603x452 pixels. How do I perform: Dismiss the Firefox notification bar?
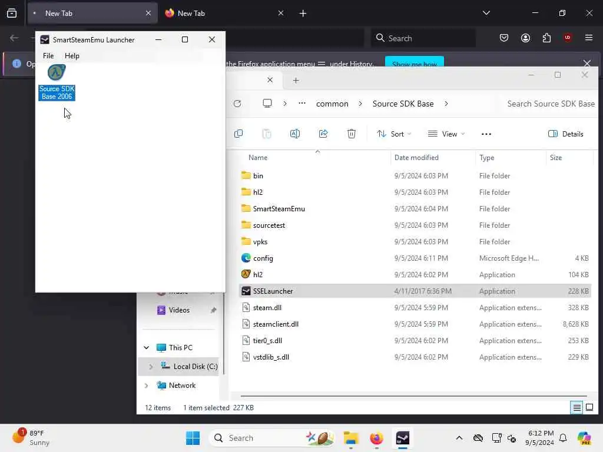[x=587, y=64]
